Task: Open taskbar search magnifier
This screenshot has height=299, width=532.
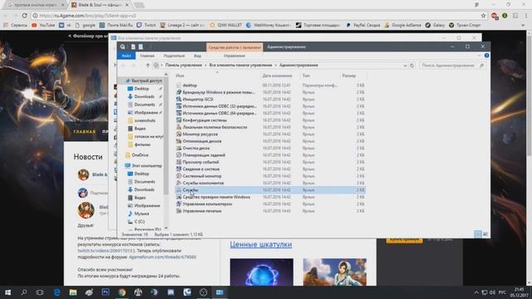Action: coord(24,292)
